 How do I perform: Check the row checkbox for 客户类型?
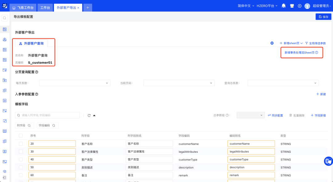21,160
